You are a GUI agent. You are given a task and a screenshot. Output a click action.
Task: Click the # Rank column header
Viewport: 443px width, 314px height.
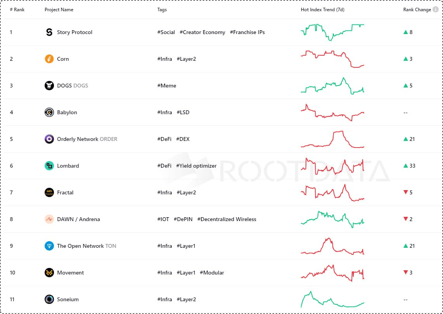17,9
